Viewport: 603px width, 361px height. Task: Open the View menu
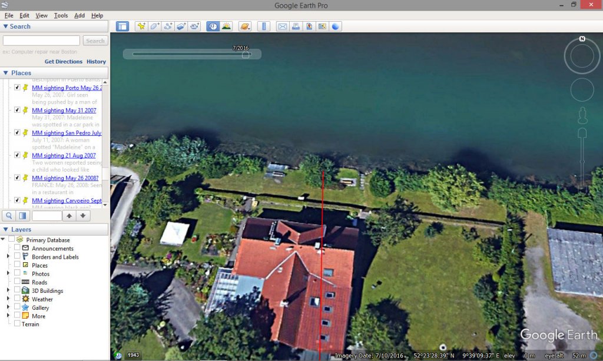(41, 15)
